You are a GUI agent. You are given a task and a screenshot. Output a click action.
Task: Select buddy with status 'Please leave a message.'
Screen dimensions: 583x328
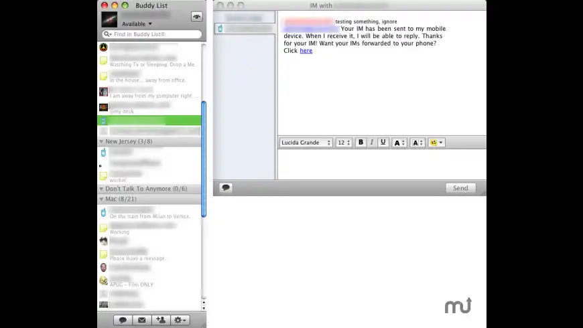pyautogui.click(x=149, y=254)
